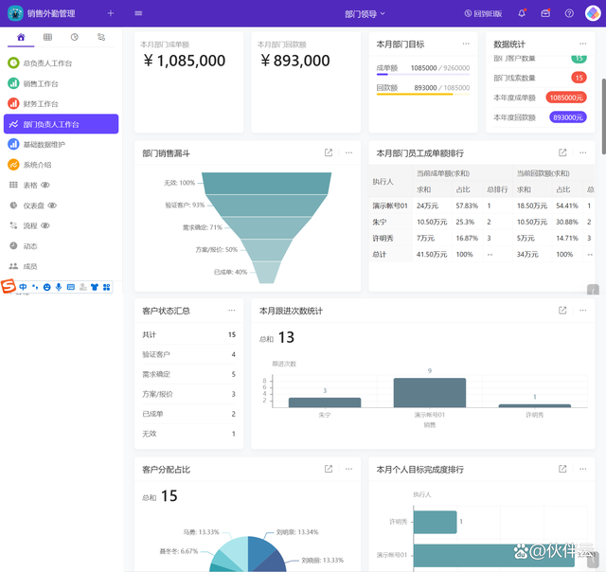606x572 pixels.
Task: Click the 893000元 purple badge
Action: (568, 117)
